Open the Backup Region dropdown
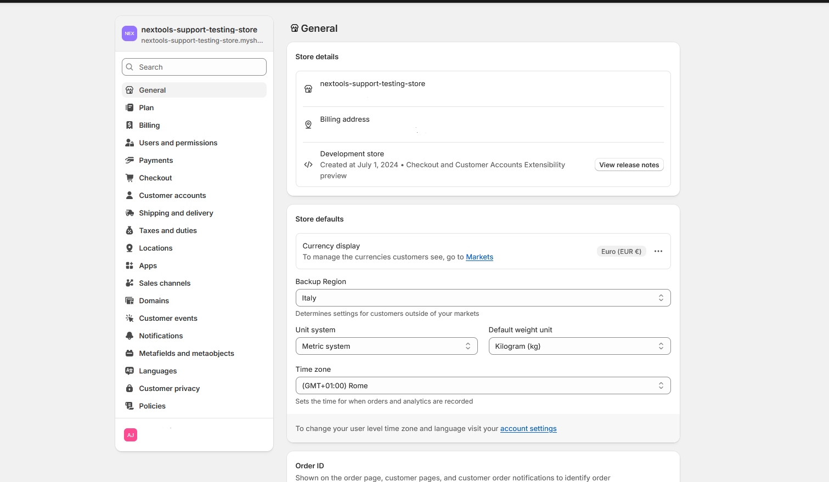 [483, 298]
